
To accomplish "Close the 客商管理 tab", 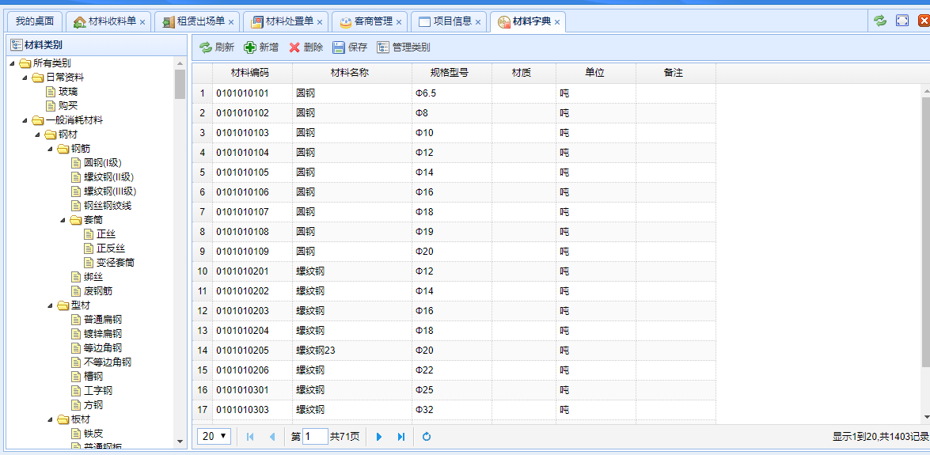I will 399,22.
